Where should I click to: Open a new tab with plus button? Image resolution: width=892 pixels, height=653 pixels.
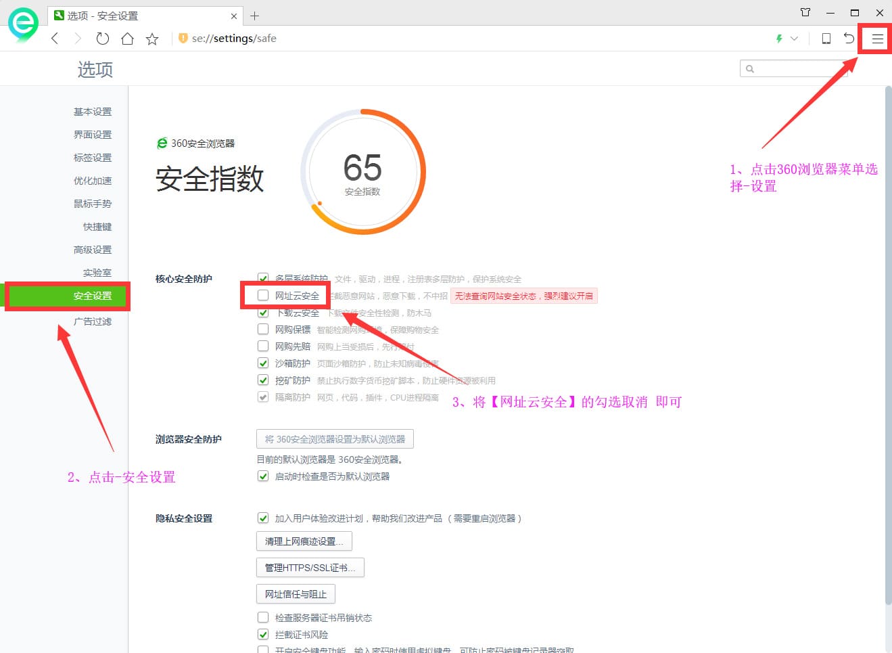coord(255,16)
